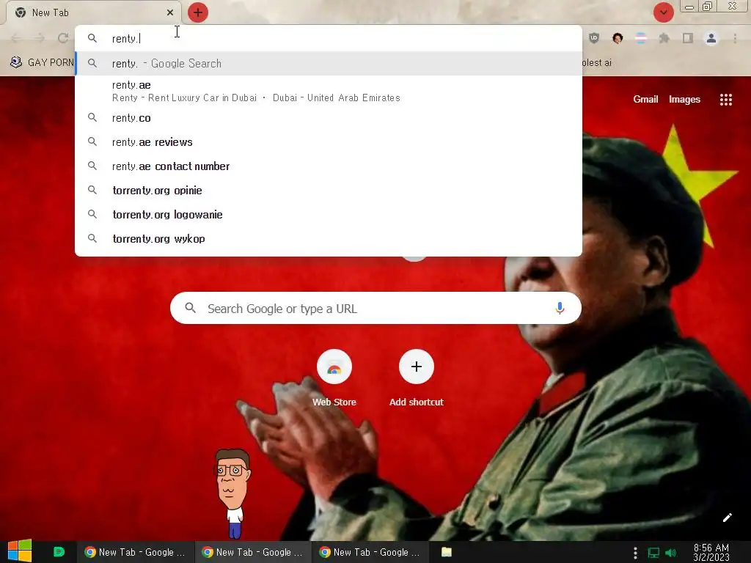This screenshot has height=563, width=751.
Task: Open the Images link
Action: point(684,99)
